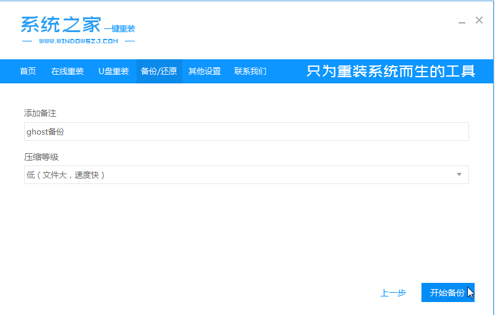Open the 其他设置 tab
This screenshot has width=495, height=315.
coord(205,71)
